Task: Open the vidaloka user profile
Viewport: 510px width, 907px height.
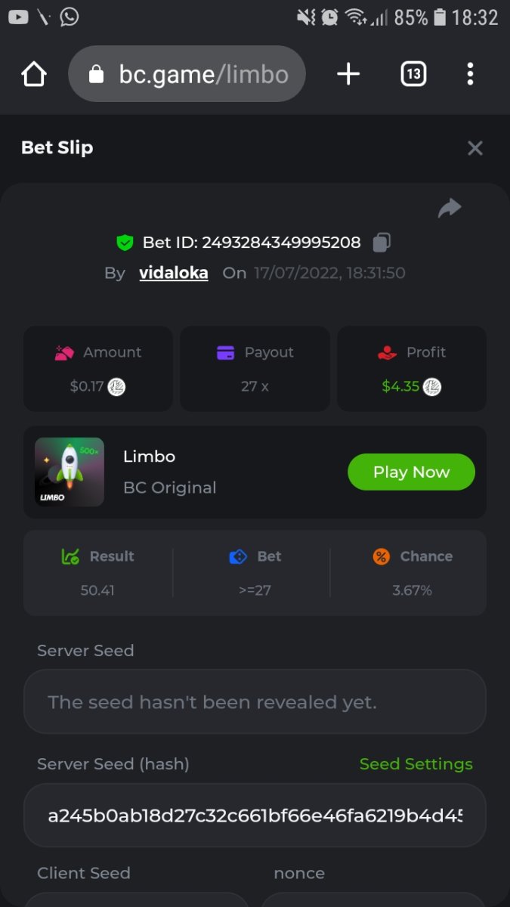Action: [174, 273]
